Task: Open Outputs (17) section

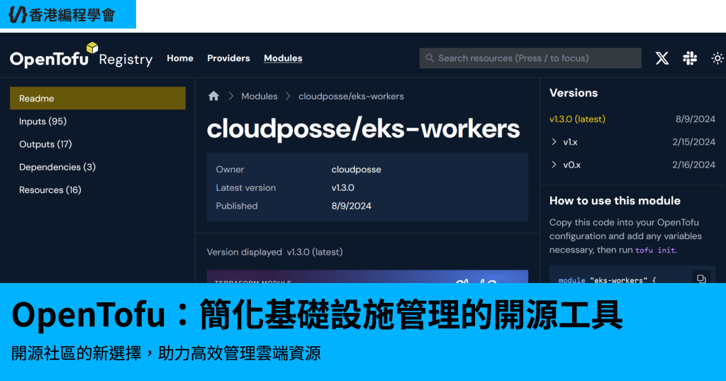Action: 45,144
